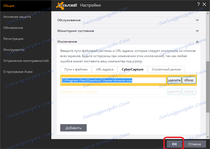Switch to the URL-адреса tab
Image resolution: width=210 pixels, height=149 pixels.
(x=104, y=69)
